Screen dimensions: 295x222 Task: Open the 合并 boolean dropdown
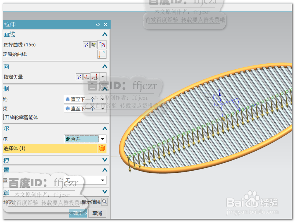(x=85, y=139)
